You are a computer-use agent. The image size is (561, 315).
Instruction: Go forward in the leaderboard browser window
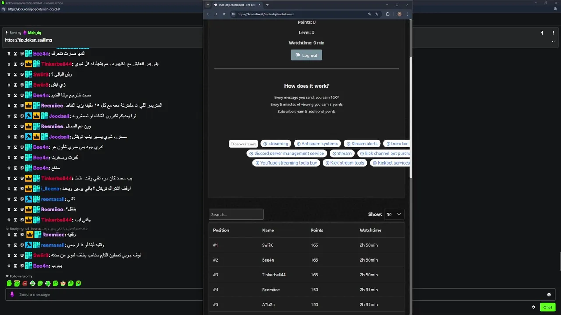[x=216, y=14]
